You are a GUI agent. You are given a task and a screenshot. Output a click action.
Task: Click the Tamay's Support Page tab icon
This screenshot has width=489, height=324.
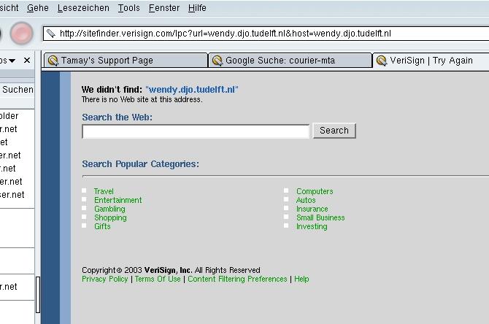coord(53,61)
